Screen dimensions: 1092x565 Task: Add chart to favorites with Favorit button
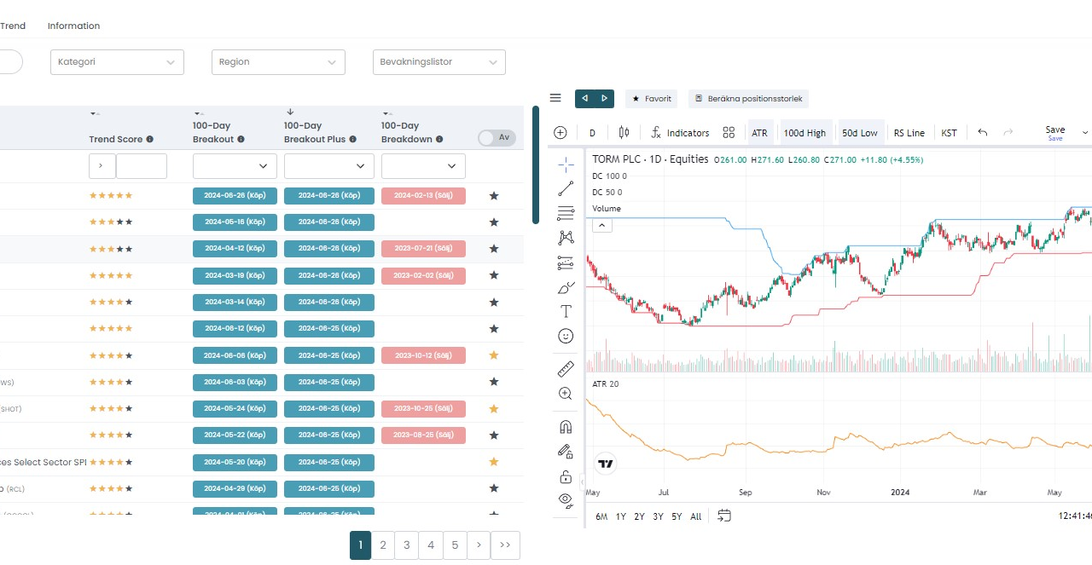[651, 99]
